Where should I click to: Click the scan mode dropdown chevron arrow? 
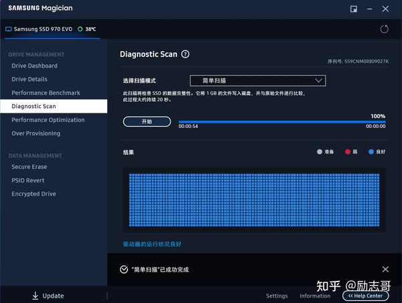pyautogui.click(x=318, y=80)
